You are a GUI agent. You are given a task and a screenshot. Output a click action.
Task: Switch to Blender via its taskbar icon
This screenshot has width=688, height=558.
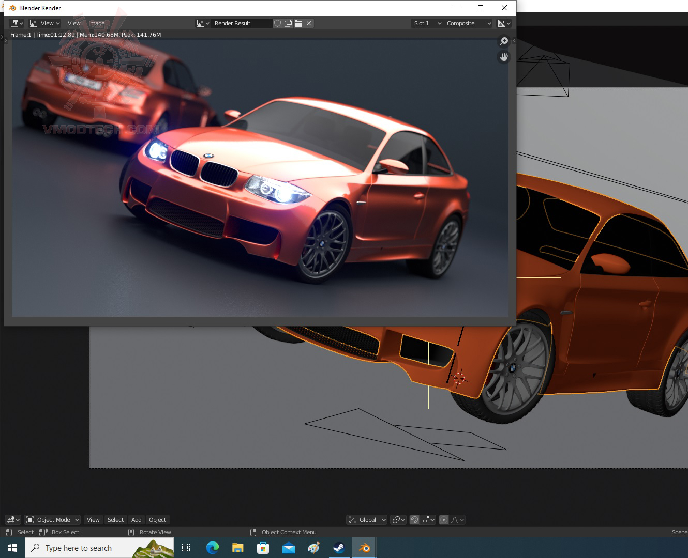(x=364, y=548)
